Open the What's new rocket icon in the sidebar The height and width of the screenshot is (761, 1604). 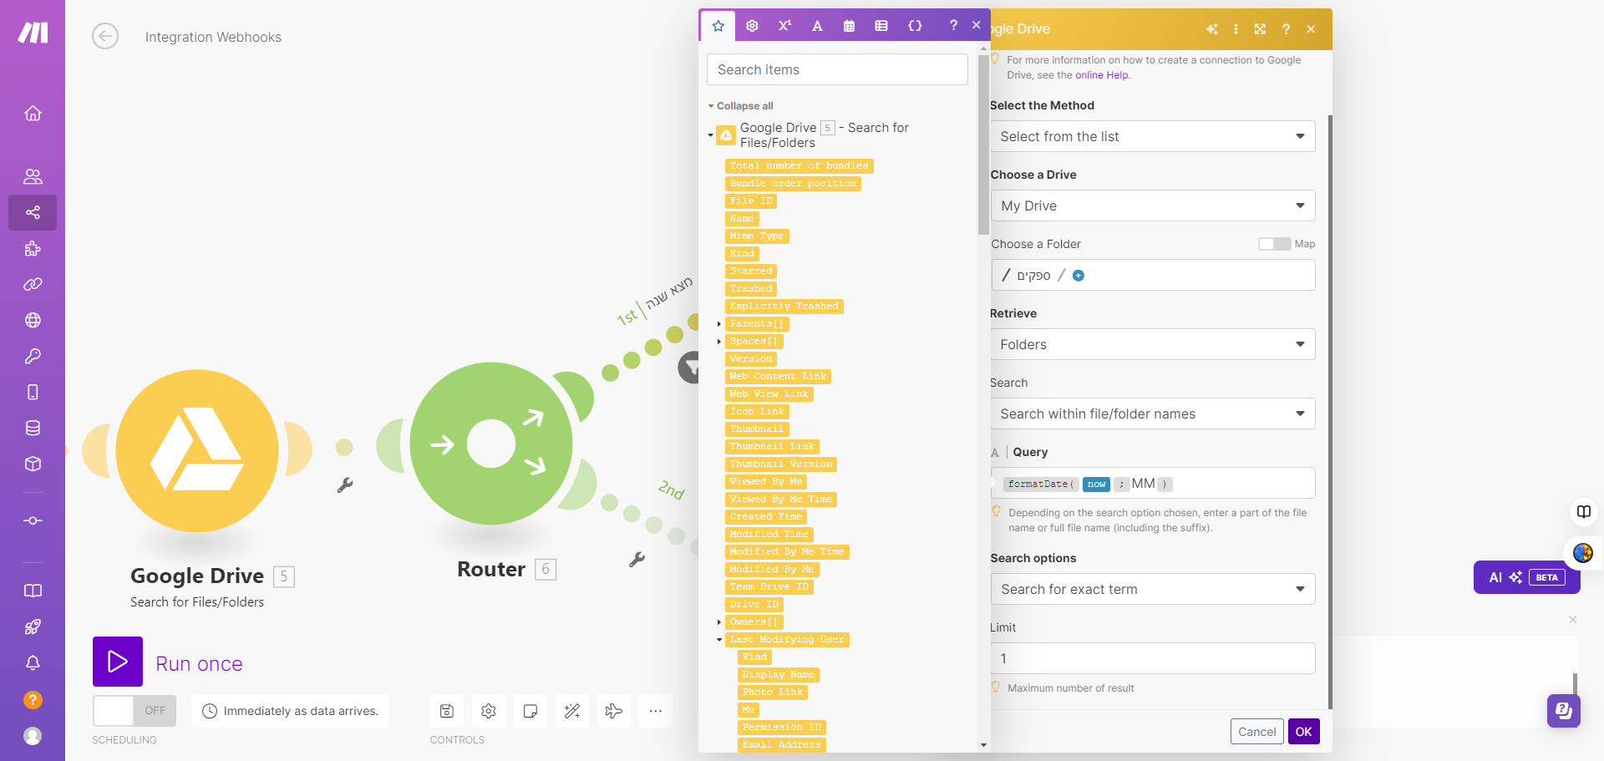[x=33, y=627]
